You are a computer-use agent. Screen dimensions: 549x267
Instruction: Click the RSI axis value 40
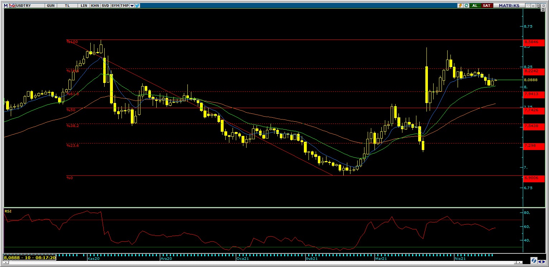point(527,240)
